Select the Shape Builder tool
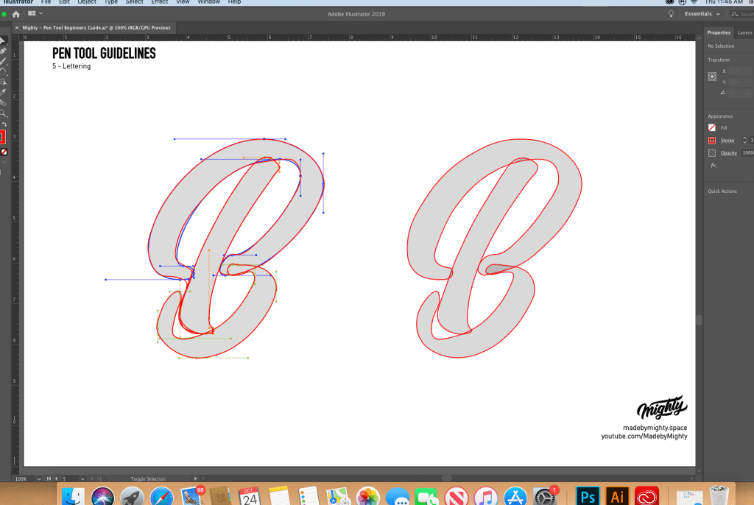The height and width of the screenshot is (505, 754). (3, 82)
